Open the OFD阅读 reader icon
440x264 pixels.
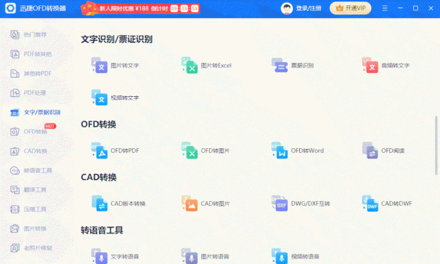coord(370,150)
